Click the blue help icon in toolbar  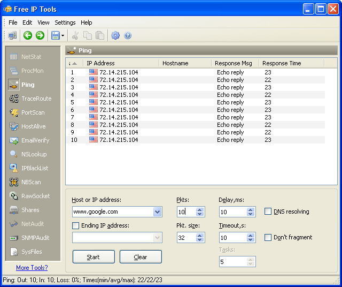128,35
